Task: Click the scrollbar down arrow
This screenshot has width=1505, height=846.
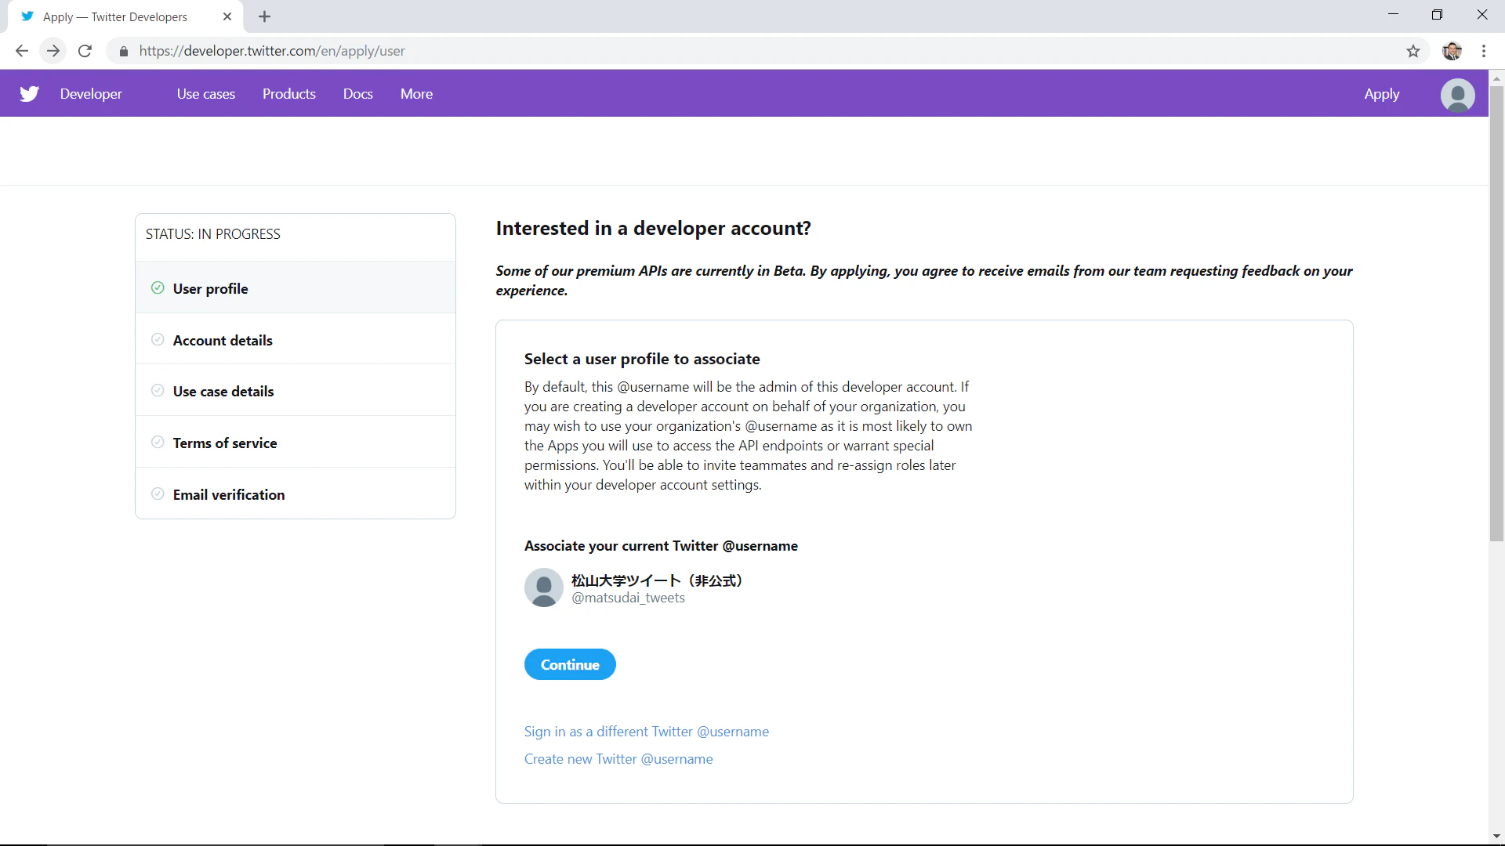Action: click(x=1496, y=837)
